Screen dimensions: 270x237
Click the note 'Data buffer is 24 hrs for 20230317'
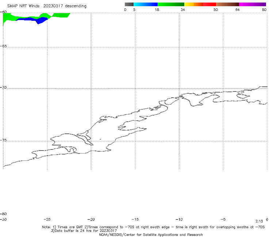[84, 231]
